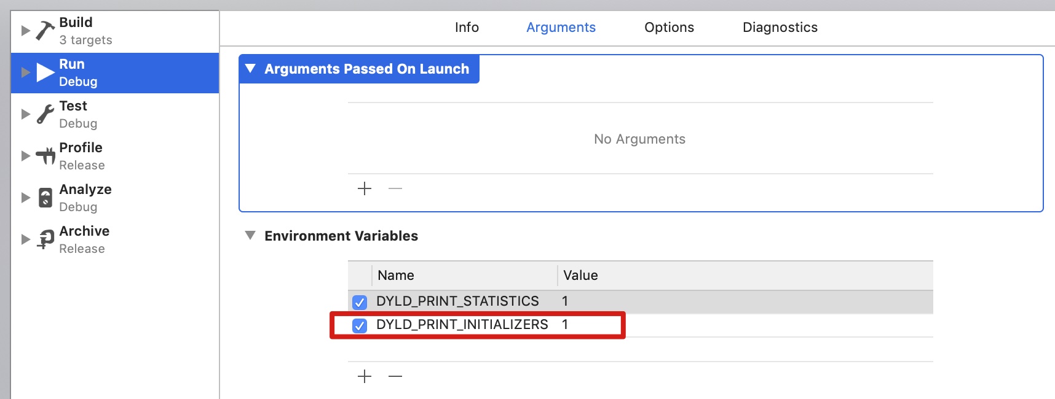Add a new environment variable with plus
The image size is (1055, 399).
tap(365, 376)
